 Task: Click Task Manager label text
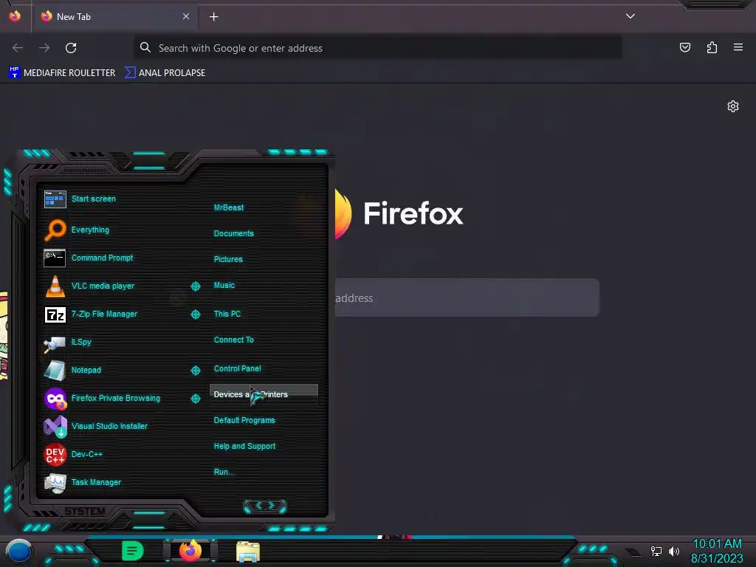(96, 483)
